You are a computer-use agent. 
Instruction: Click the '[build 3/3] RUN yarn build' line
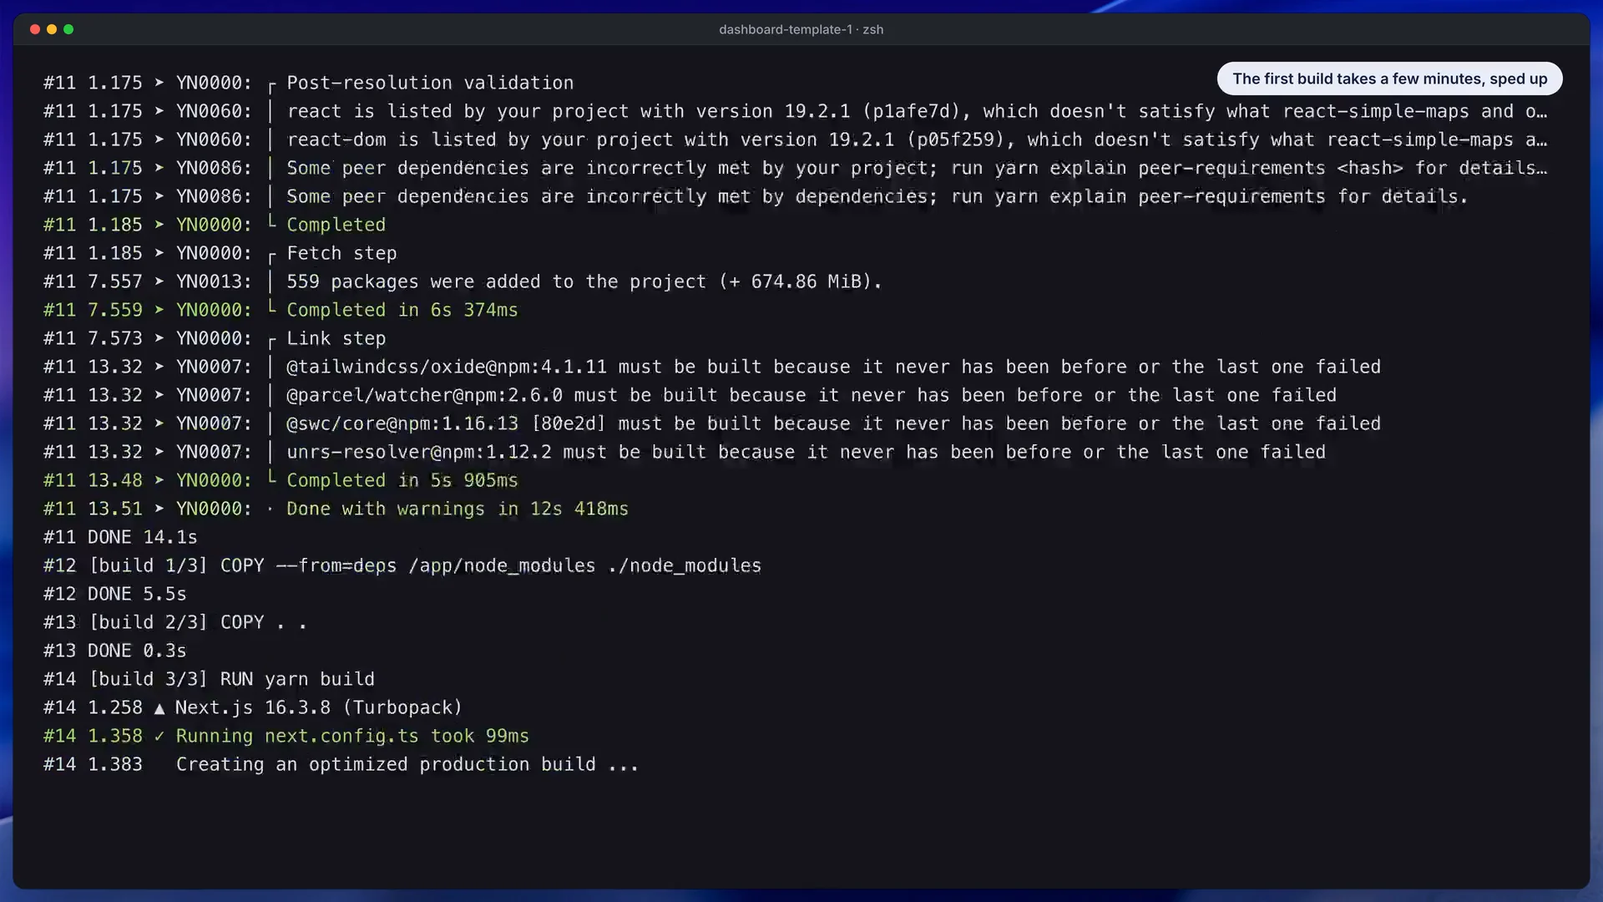[209, 679]
